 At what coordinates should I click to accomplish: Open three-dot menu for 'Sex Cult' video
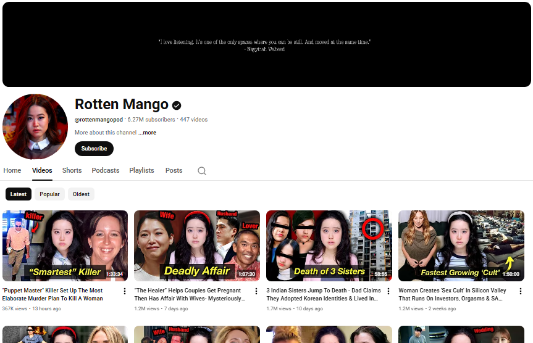coord(521,291)
